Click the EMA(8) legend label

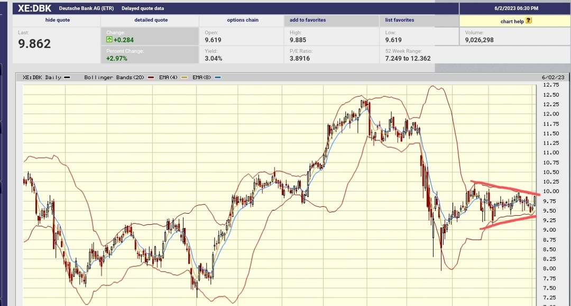[x=202, y=78]
